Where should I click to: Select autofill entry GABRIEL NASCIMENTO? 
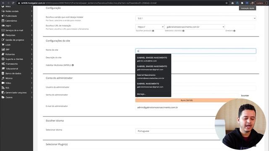pyautogui.click(x=153, y=85)
